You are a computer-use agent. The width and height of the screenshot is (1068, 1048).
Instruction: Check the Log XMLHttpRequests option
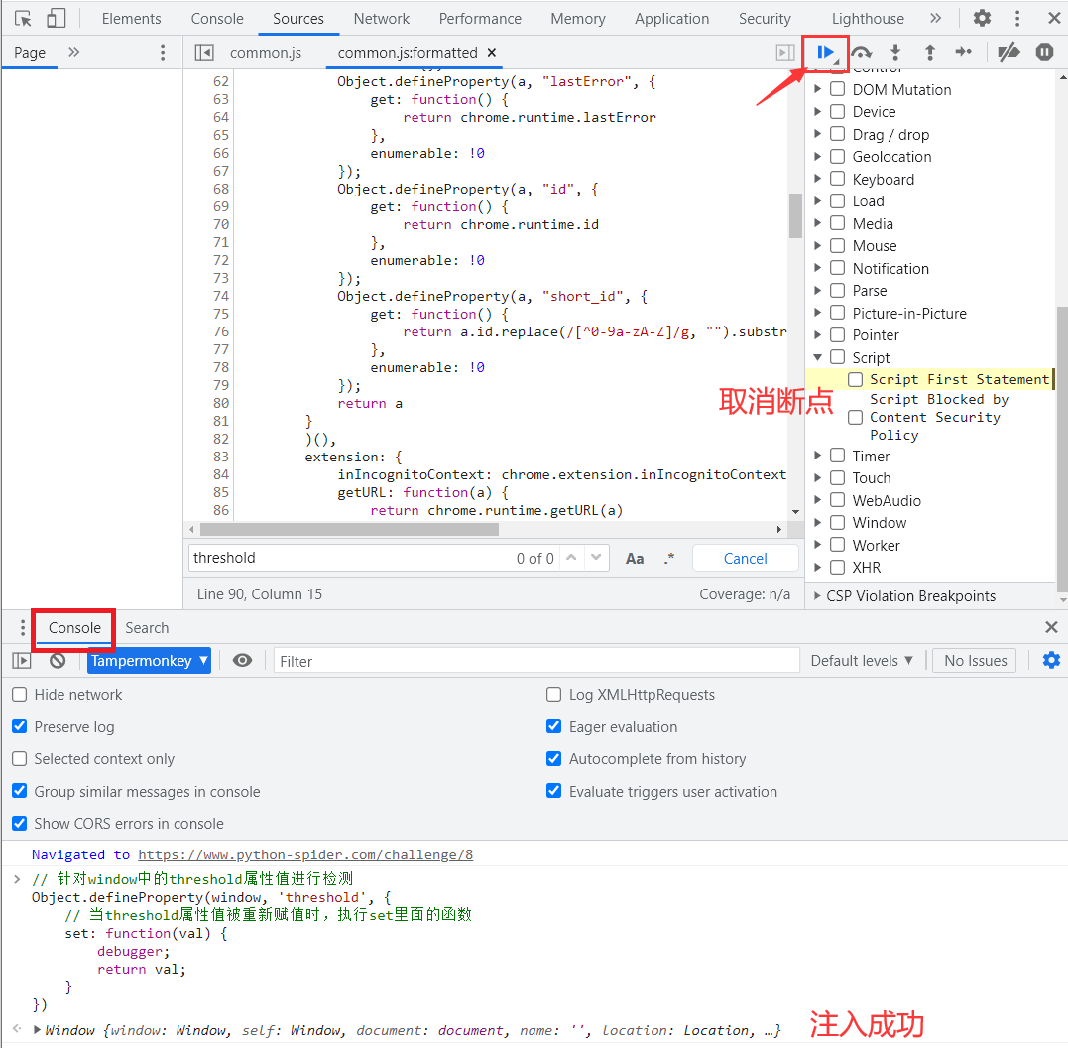pos(554,695)
